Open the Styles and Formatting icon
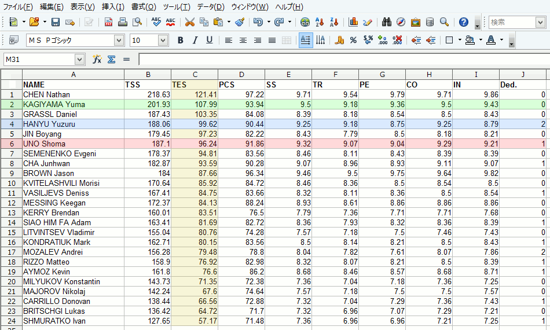This screenshot has height=330, width=550. [x=14, y=40]
